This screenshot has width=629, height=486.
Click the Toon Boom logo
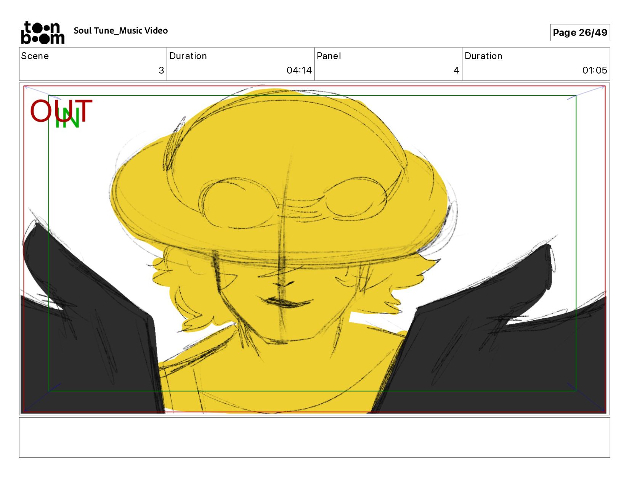coord(42,32)
